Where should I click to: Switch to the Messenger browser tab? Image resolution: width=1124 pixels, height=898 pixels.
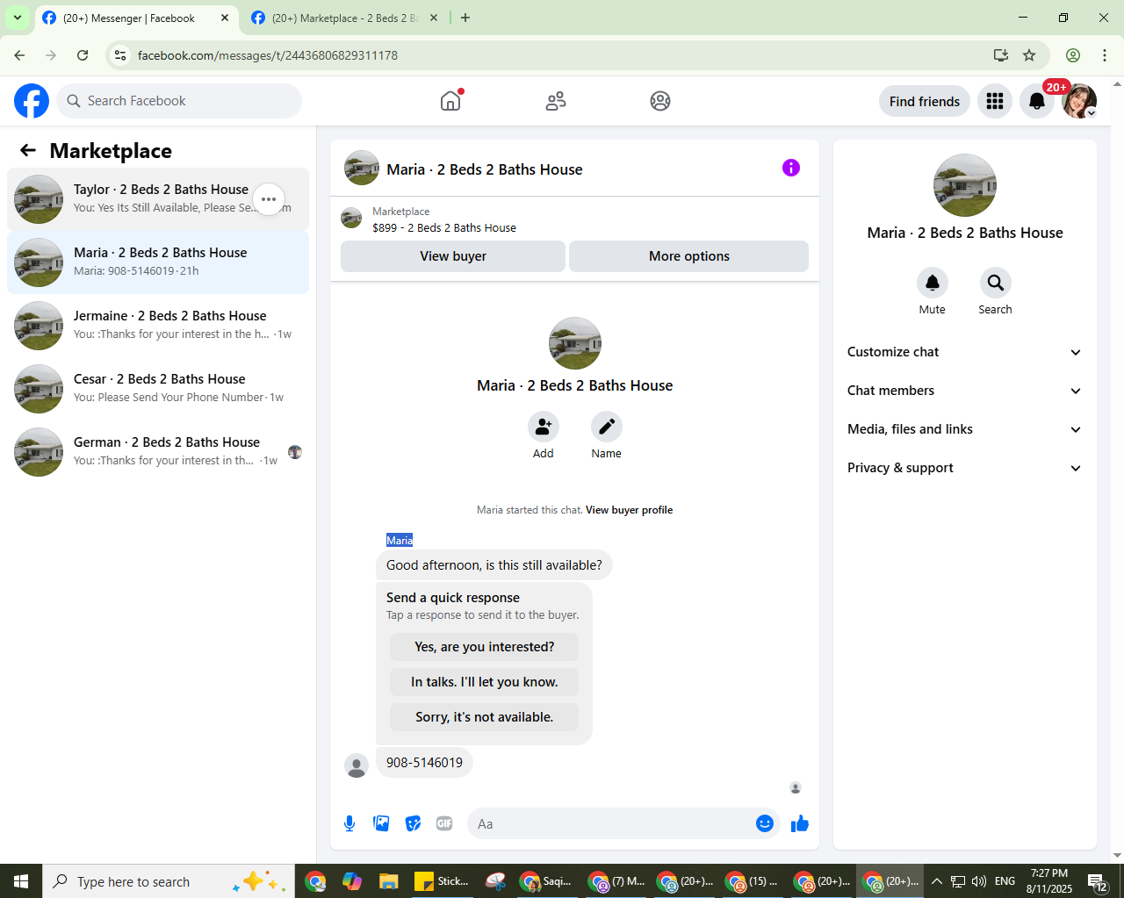pyautogui.click(x=127, y=18)
